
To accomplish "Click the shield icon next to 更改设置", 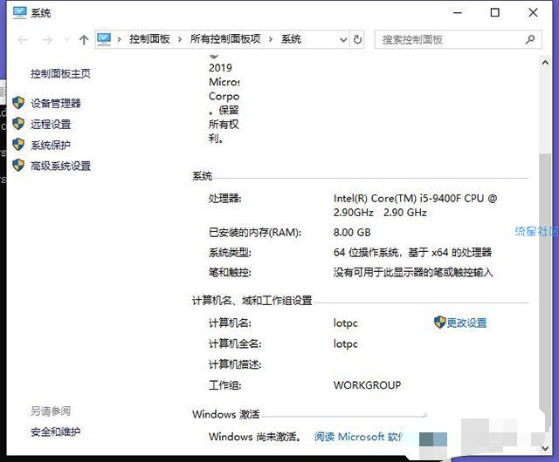I will 440,323.
